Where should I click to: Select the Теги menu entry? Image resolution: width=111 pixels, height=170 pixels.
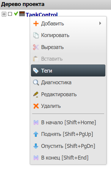(68, 71)
